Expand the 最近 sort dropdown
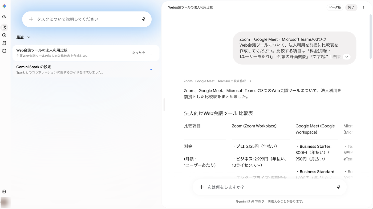 point(23,37)
